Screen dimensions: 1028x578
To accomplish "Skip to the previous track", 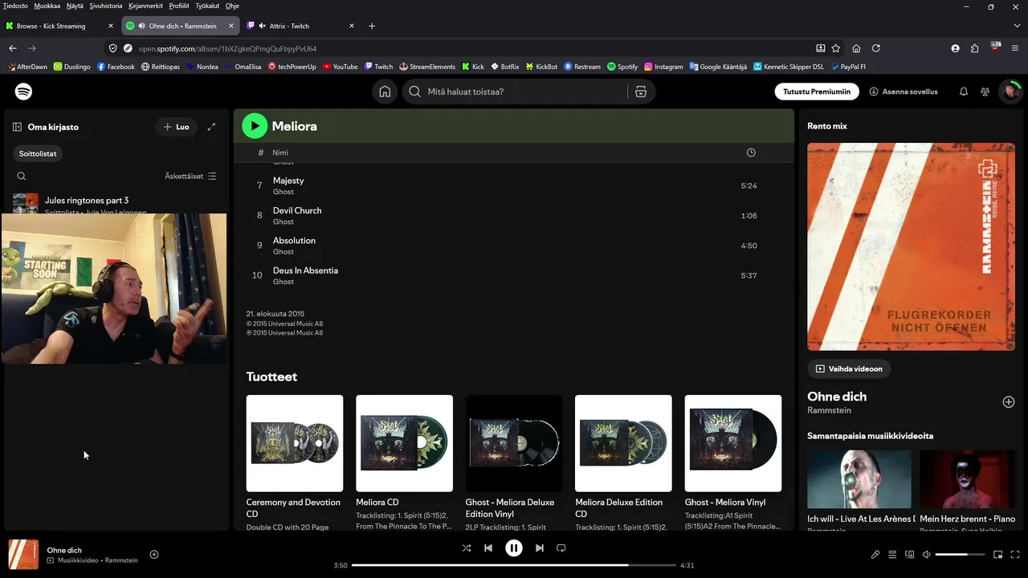I will (488, 548).
